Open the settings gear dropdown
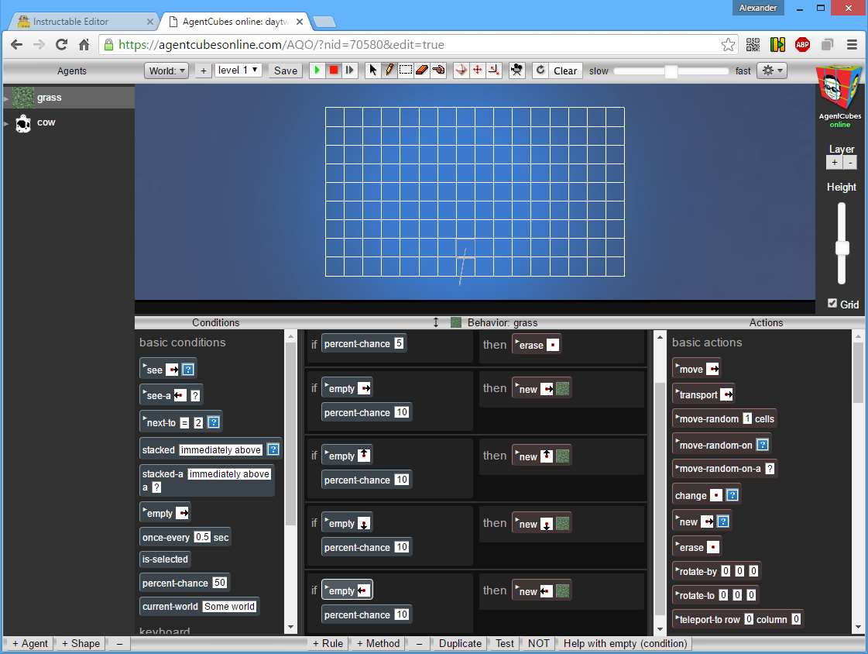This screenshot has height=654, width=868. (x=772, y=71)
